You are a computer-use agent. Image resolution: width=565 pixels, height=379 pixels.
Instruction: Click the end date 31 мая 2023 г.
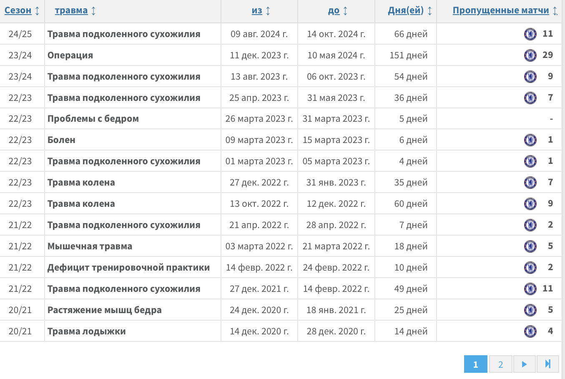(x=336, y=98)
